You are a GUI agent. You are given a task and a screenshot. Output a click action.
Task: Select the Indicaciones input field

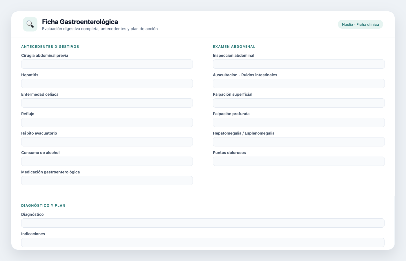coord(203,242)
